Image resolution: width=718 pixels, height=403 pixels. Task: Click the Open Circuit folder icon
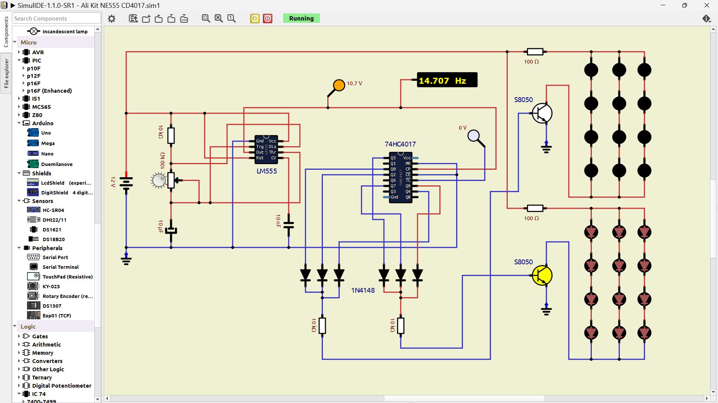click(x=159, y=19)
